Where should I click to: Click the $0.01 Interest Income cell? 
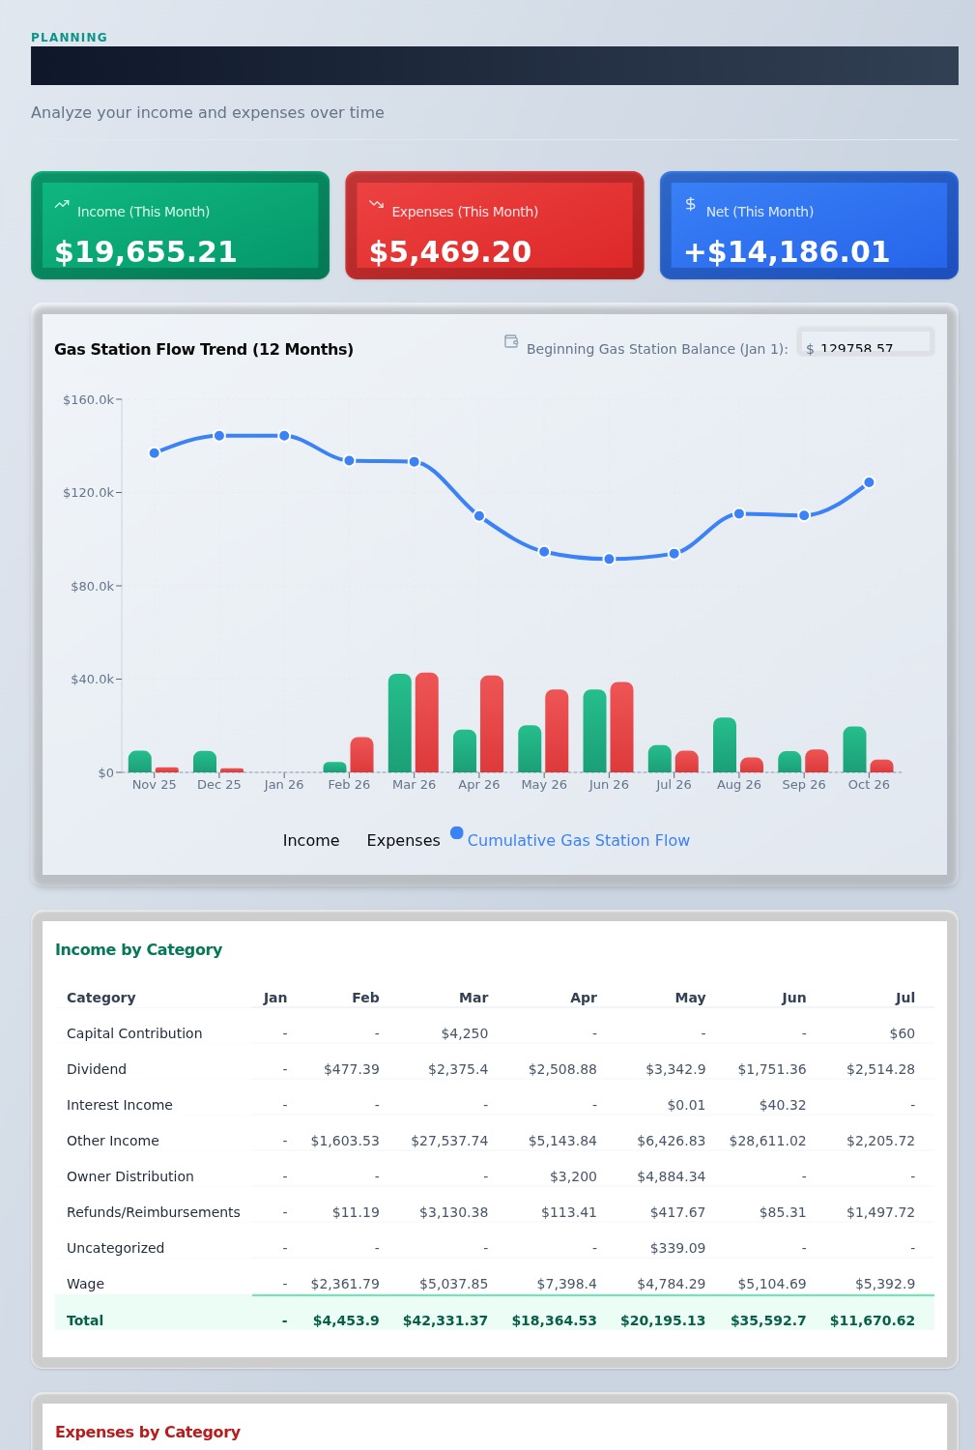[686, 1105]
